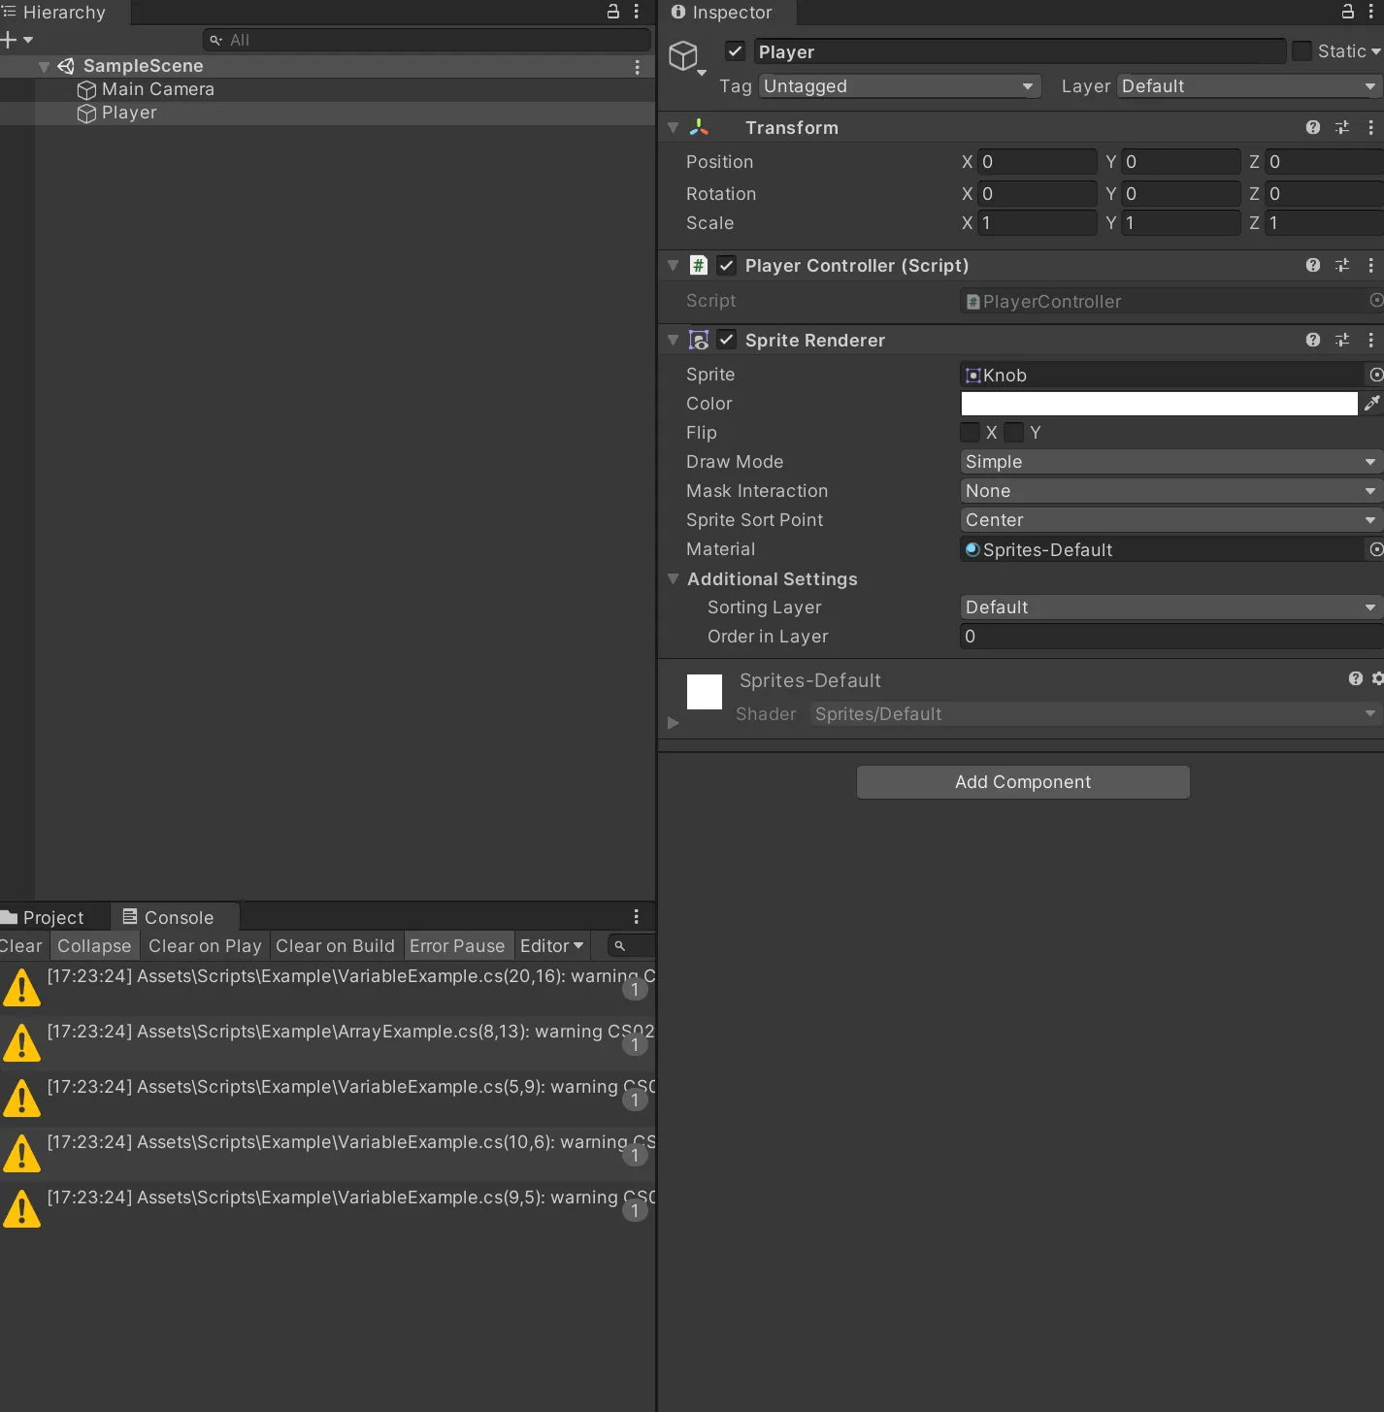Screen dimensions: 1384x1412
Task: Select Main Camera in Hierarchy
Action: point(157,89)
